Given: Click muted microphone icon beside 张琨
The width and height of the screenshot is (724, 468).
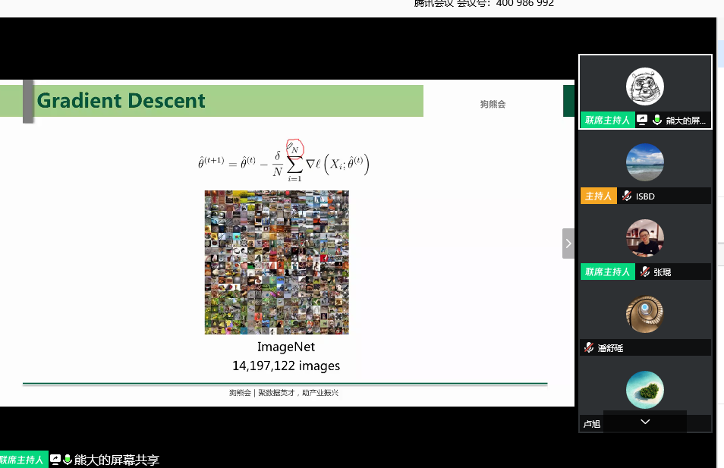Looking at the screenshot, I should [x=644, y=272].
